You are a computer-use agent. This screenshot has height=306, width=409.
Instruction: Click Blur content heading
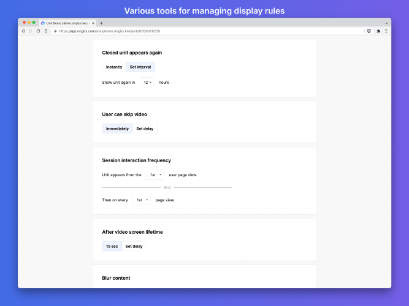116,278
